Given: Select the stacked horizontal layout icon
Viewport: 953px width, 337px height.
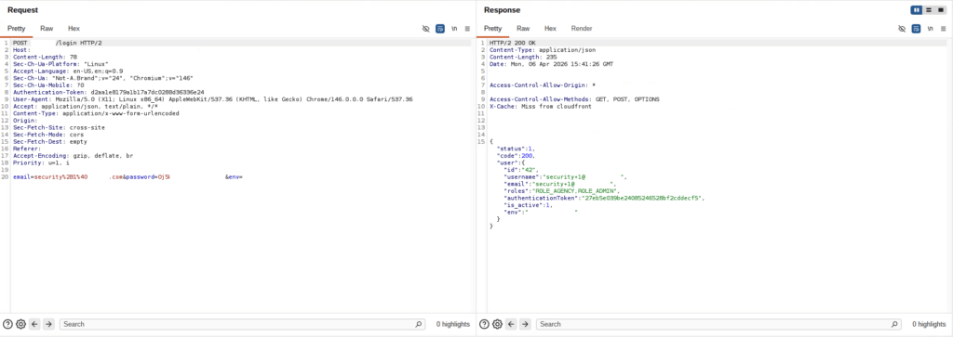Looking at the screenshot, I should [x=928, y=10].
